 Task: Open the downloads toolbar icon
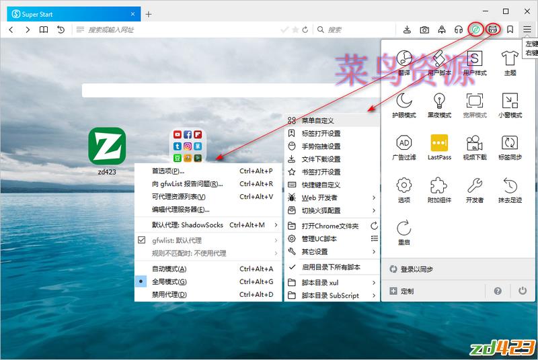click(x=407, y=30)
